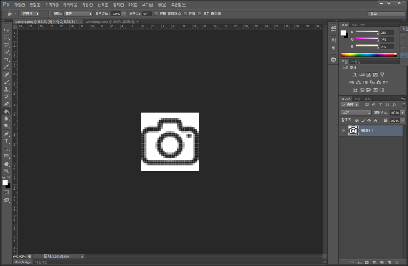Select the Clone Stamp tool
Image resolution: width=408 pixels, height=266 pixels.
[x=7, y=89]
